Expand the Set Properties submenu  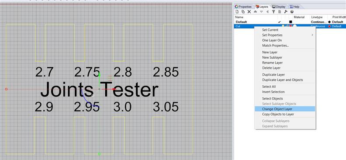(285, 35)
